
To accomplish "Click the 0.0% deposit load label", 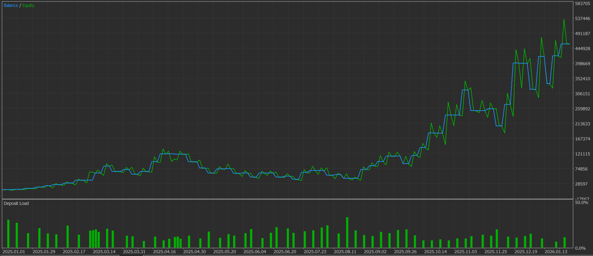I will click(x=580, y=248).
